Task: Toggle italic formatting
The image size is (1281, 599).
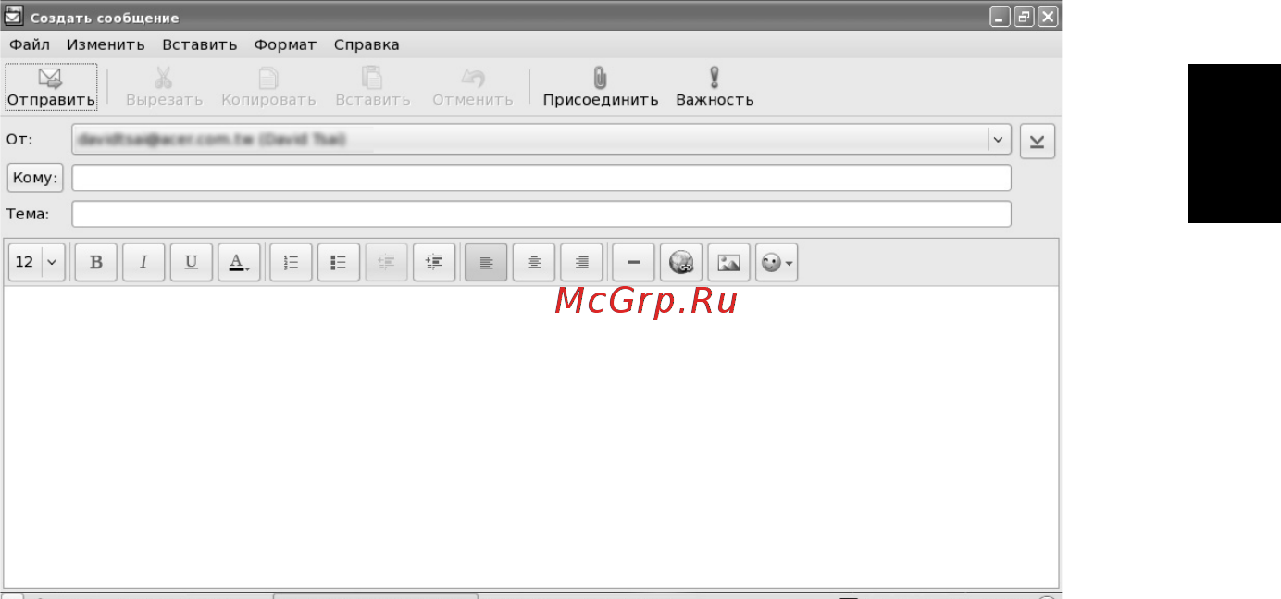Action: tap(143, 262)
